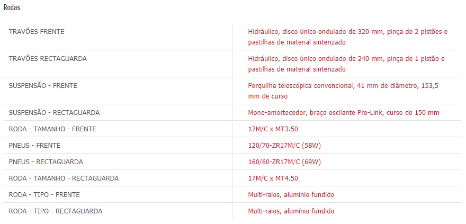This screenshot has height=224, width=466.
Task: Select the TRAVÕES RECTAGUARDA label
Action: [48, 59]
